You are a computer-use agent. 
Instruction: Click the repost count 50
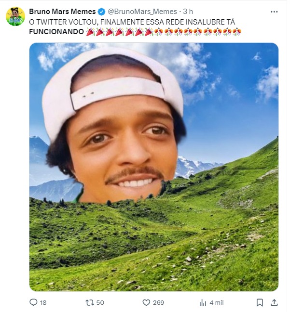[100, 302]
